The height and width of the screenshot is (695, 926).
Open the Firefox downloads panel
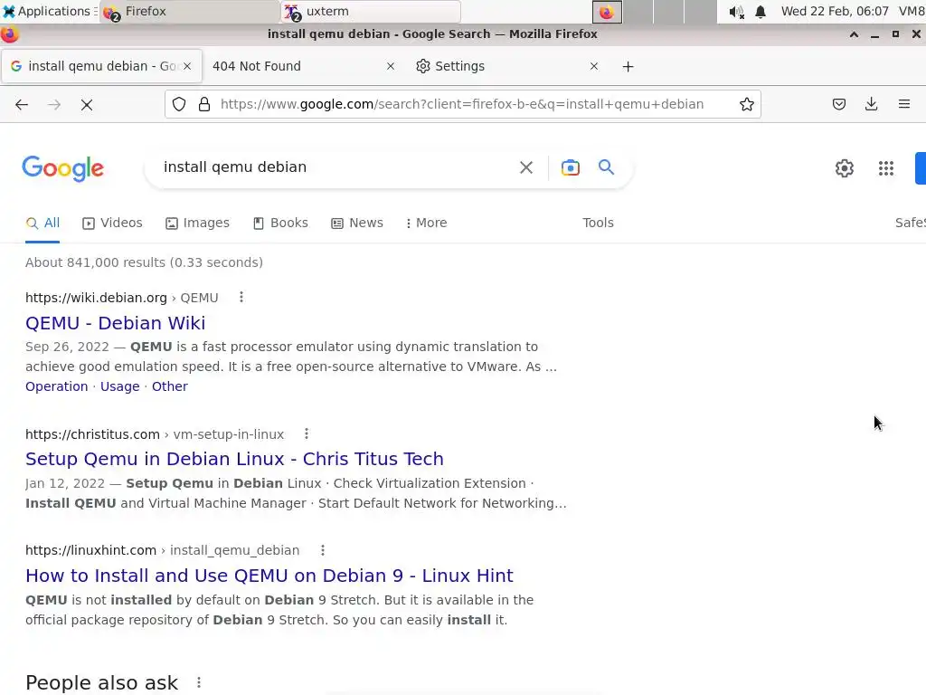(871, 105)
